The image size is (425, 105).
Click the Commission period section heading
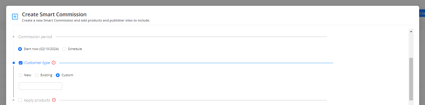click(x=35, y=37)
